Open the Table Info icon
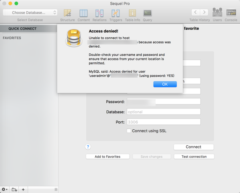The width and height of the screenshot is (240, 193). click(x=132, y=13)
